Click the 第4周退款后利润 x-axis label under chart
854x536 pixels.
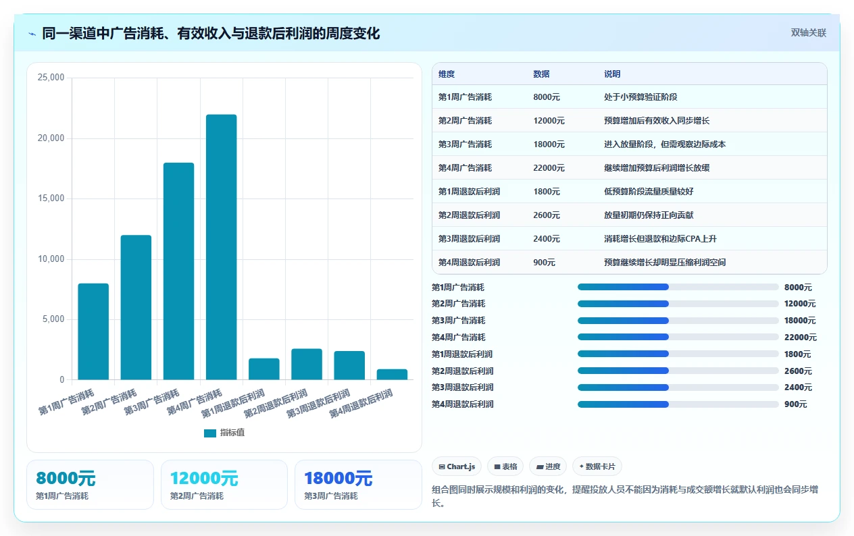click(x=361, y=404)
